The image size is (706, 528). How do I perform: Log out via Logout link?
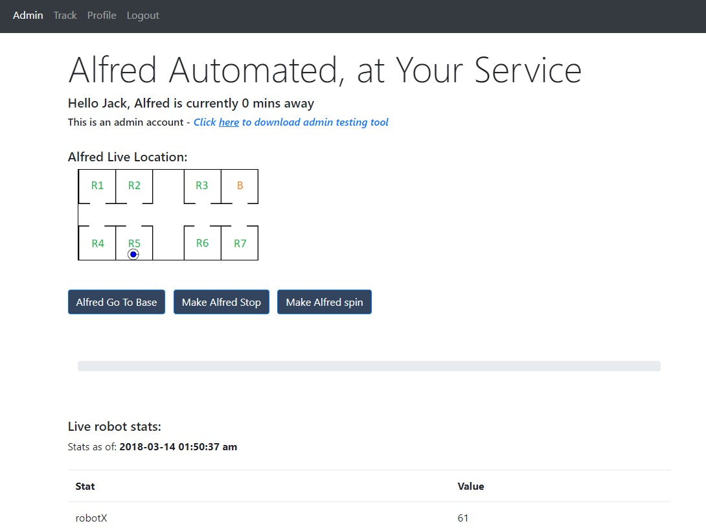(143, 16)
